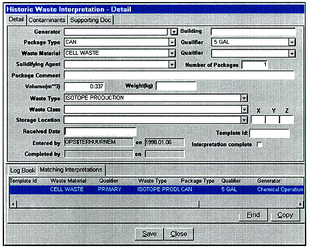Open the Log Book tab

click(x=23, y=171)
